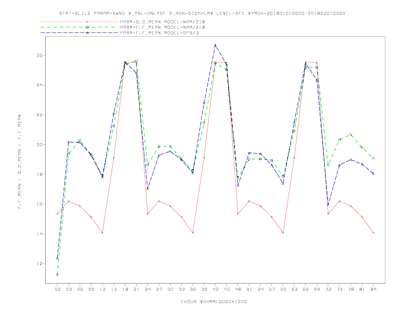Click x-axis tick label 78

tap(351, 289)
